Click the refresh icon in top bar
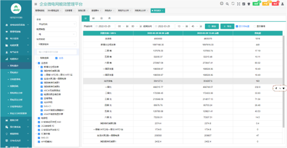This screenshot has width=287, height=148. coord(233,4)
